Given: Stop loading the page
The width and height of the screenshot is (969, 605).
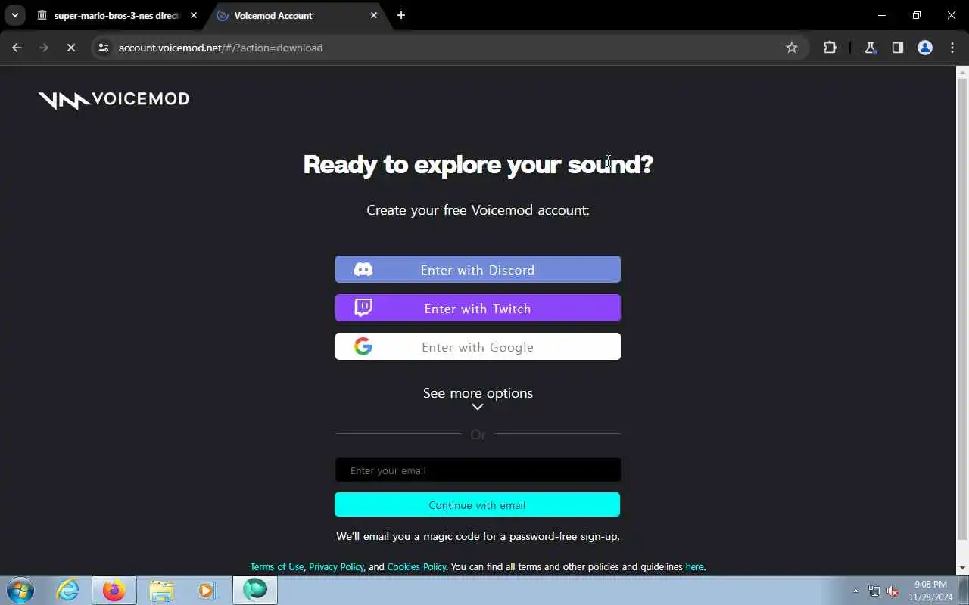Looking at the screenshot, I should pos(70,48).
